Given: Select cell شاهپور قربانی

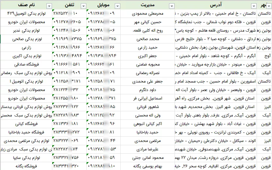Looking at the screenshot, I should click(148, 107).
